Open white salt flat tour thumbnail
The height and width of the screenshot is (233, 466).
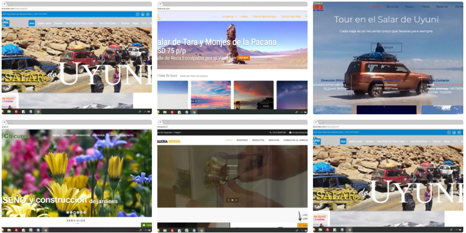pyautogui.click(x=172, y=95)
